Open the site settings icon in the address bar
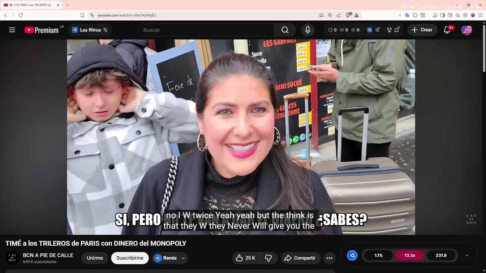 pyautogui.click(x=92, y=15)
